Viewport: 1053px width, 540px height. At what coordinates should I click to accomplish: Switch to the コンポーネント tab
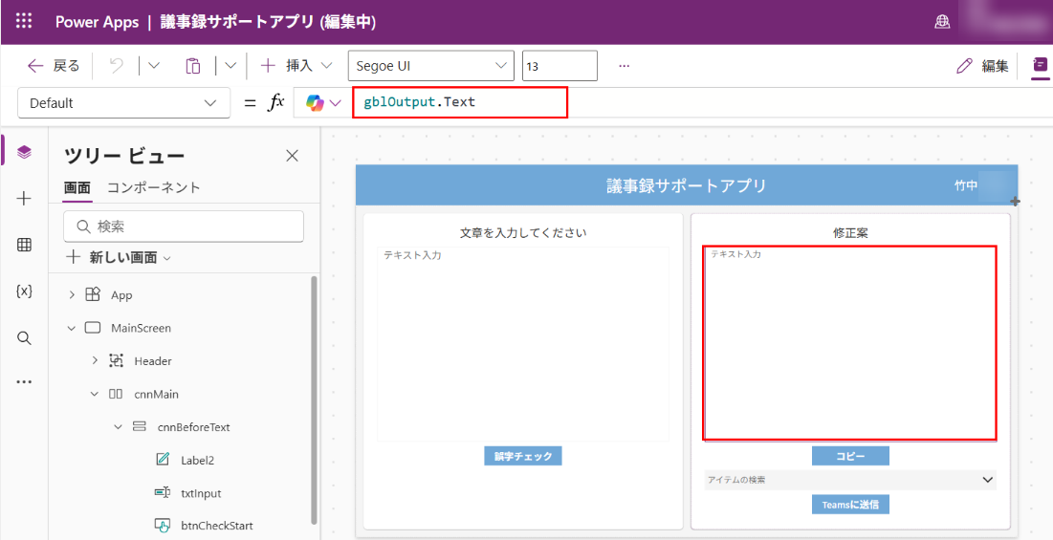tap(153, 187)
